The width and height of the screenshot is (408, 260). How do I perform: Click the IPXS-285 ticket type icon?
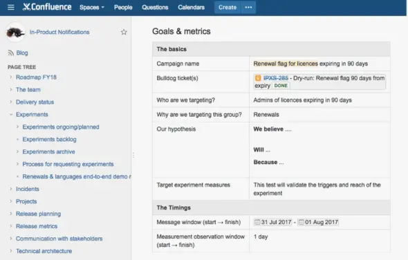click(258, 78)
